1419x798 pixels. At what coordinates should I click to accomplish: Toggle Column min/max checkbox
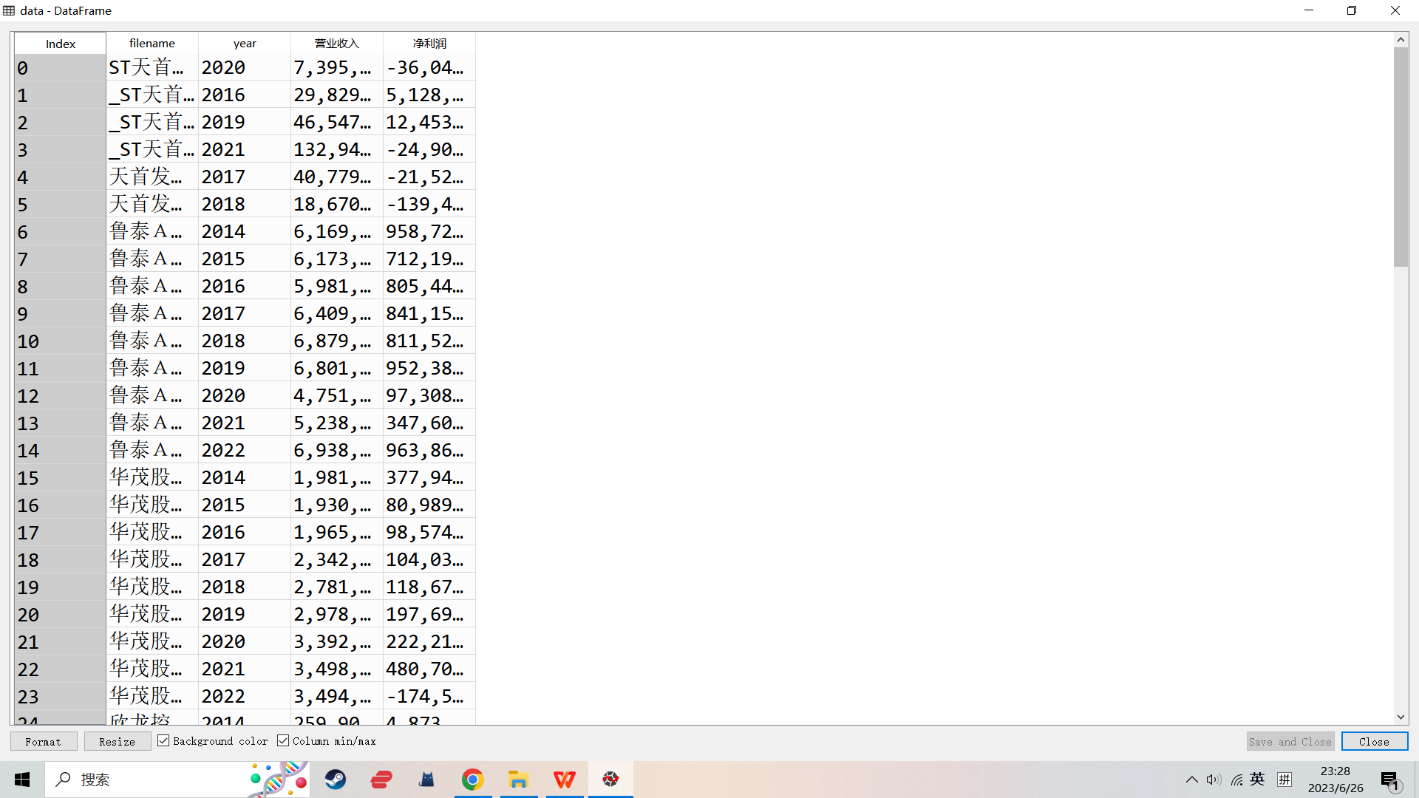pos(284,742)
